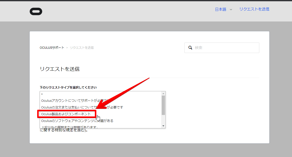The image size is (292, 157).
Task: Choose Oculusのソフトウェアやコンテンツに問題がある
Action: pyautogui.click(x=77, y=121)
